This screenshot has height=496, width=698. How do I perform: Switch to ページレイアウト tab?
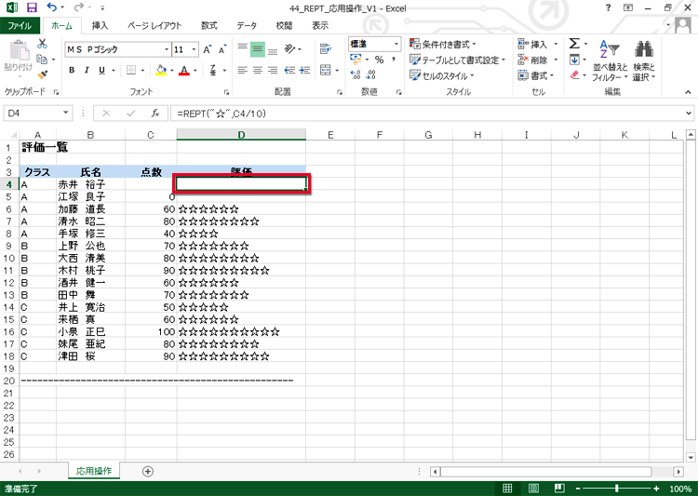pos(154,26)
